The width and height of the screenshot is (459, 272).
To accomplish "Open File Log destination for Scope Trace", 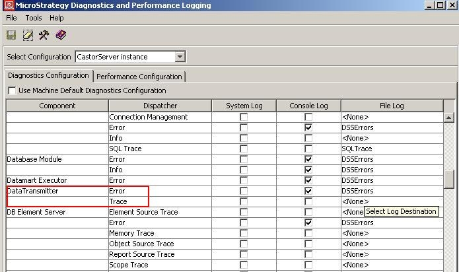I will (x=392, y=265).
